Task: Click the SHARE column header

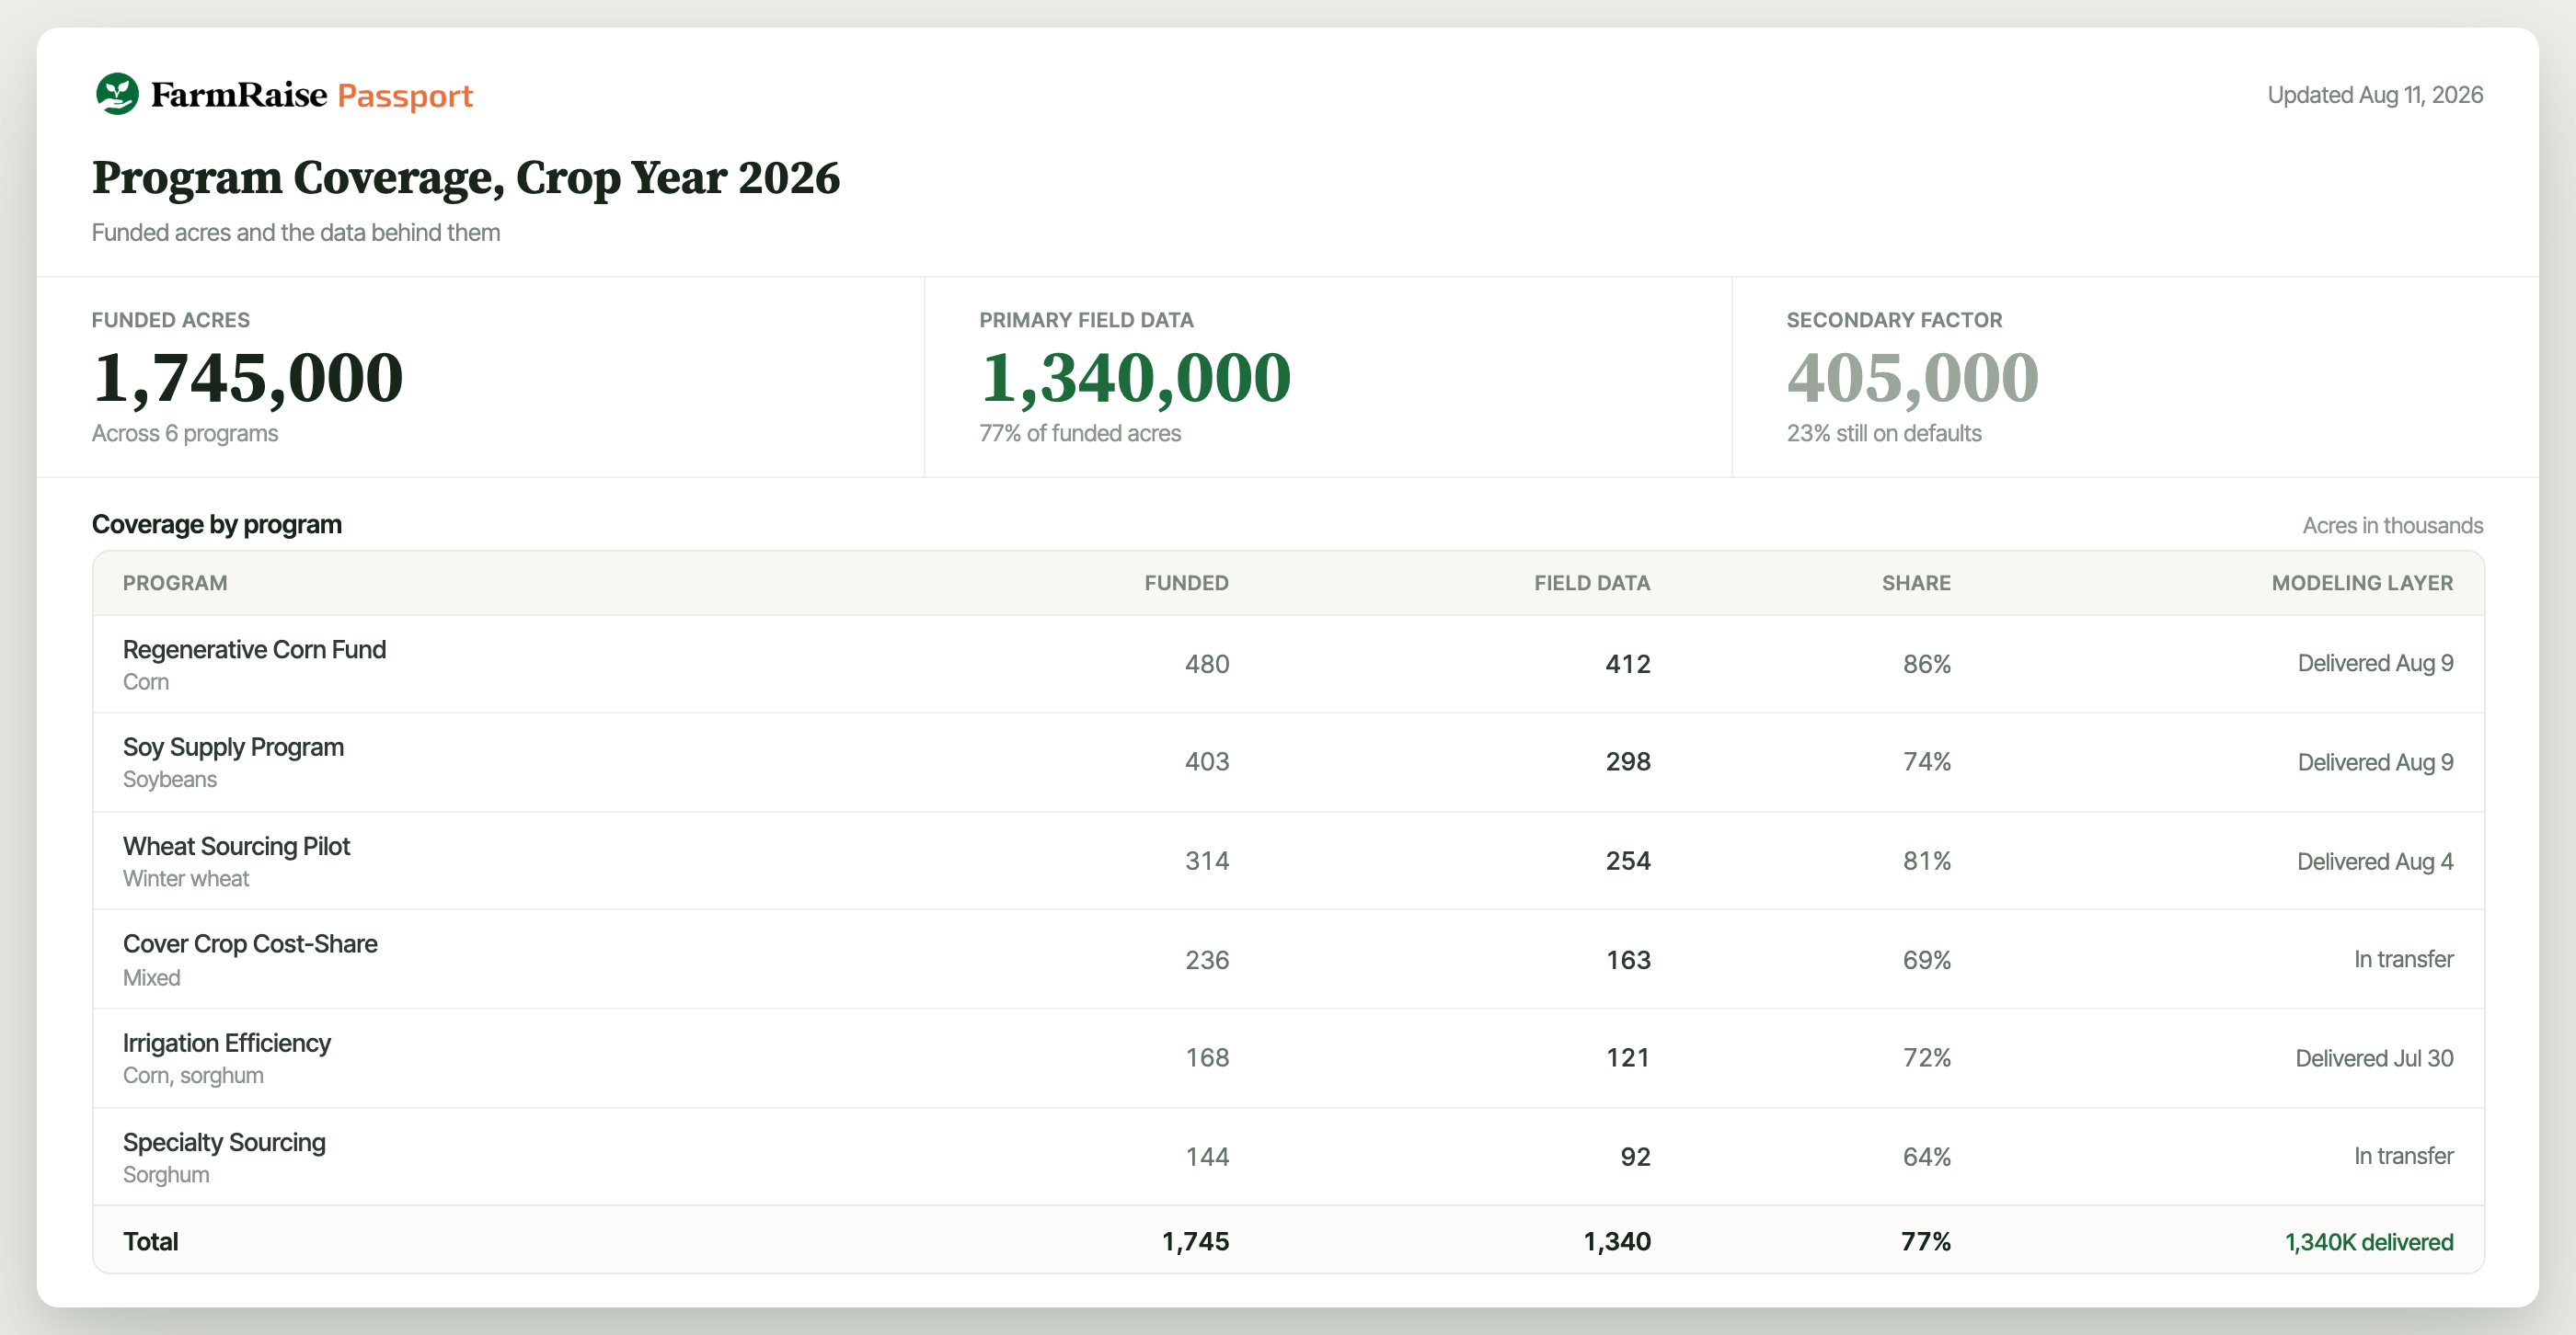Action: [1916, 583]
